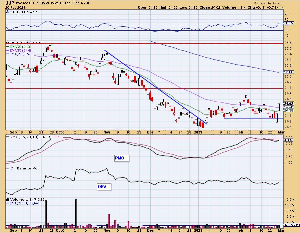This screenshot has width=300, height=233.
Task: Click the EMA(20) 24.39 legend entry
Action: pos(19,47)
